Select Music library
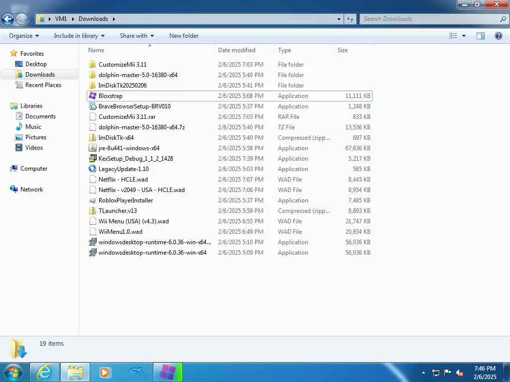 pyautogui.click(x=33, y=127)
